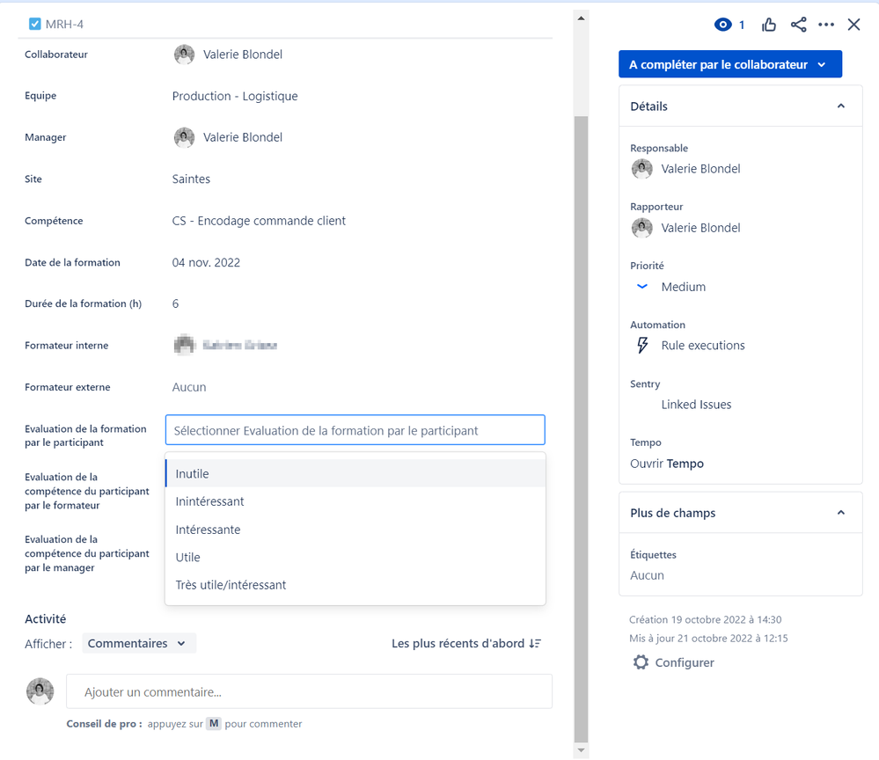This screenshot has height=760, width=879.
Task: Toggle the thumbs-up like icon
Action: [768, 25]
